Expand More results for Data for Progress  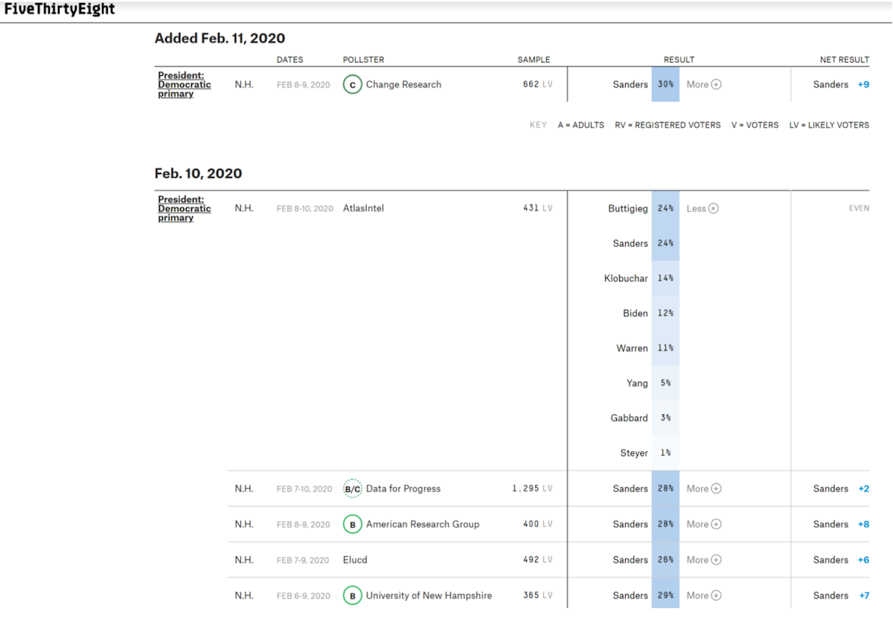point(704,489)
